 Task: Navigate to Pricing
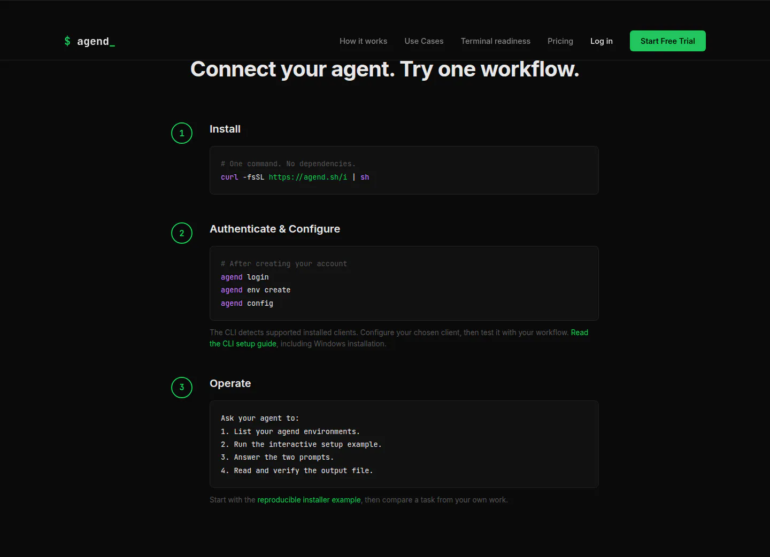pos(560,41)
